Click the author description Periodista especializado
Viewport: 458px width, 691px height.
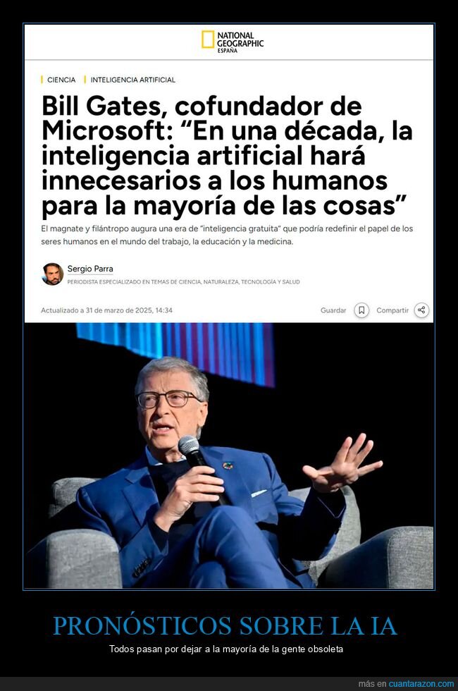click(183, 281)
